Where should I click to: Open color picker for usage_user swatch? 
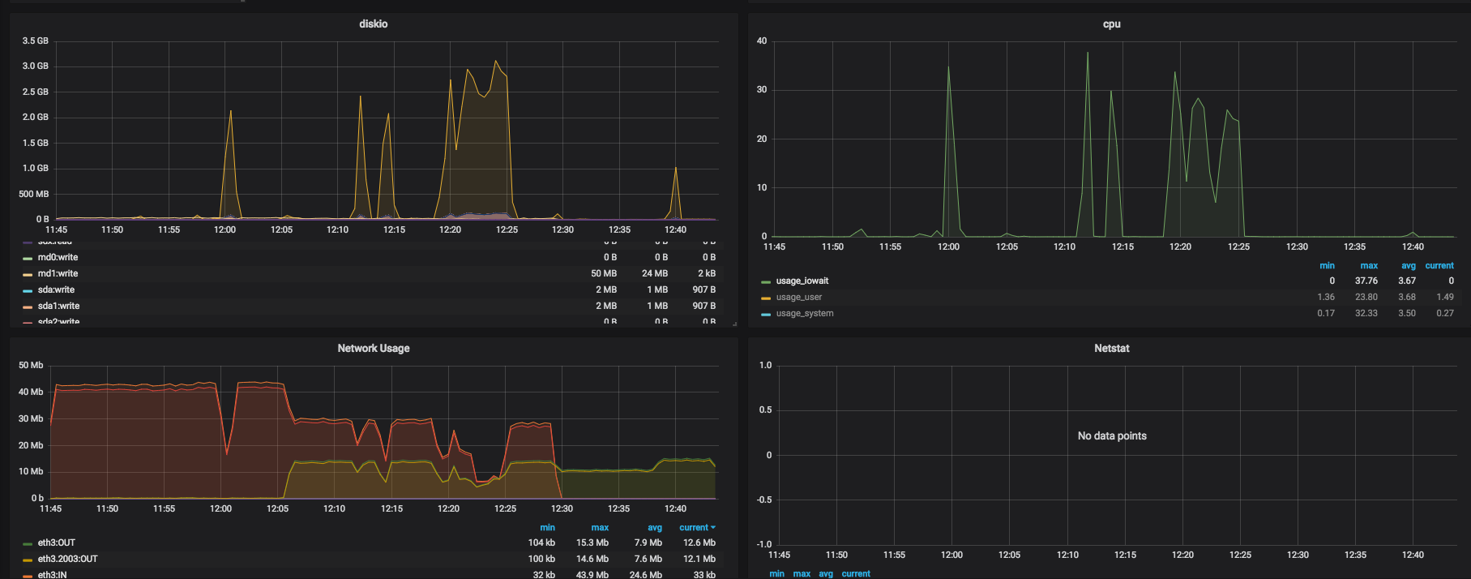point(766,298)
